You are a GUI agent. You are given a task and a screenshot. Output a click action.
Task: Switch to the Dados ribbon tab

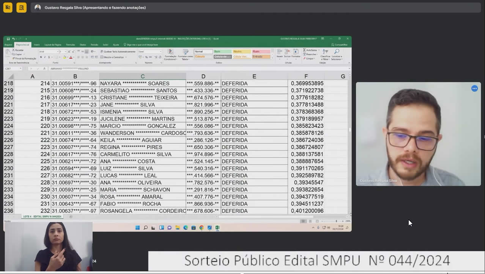pyautogui.click(x=83, y=45)
